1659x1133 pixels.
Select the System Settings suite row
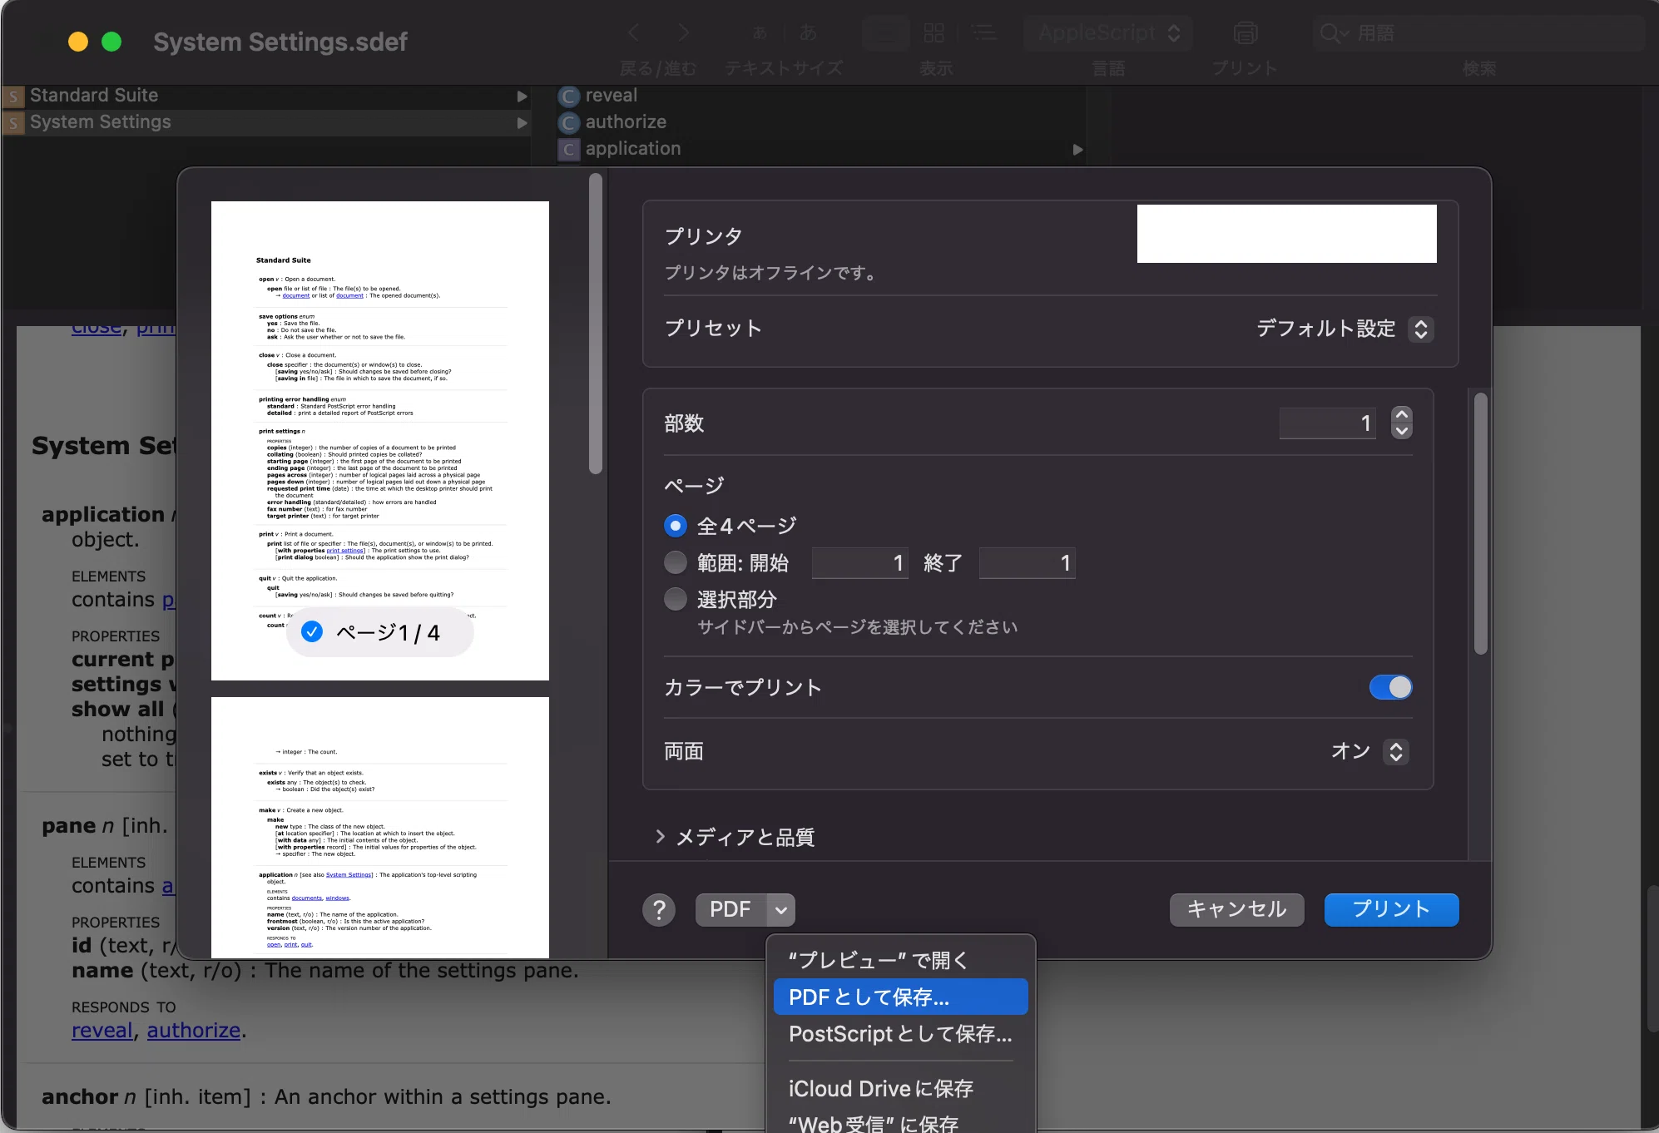tap(266, 123)
